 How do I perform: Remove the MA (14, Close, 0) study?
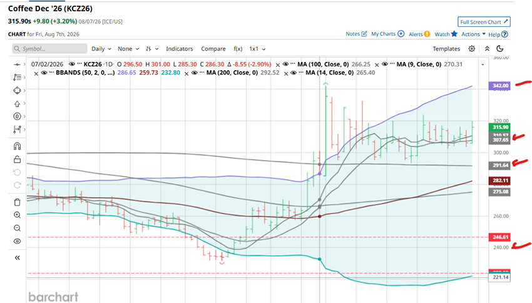[286, 73]
